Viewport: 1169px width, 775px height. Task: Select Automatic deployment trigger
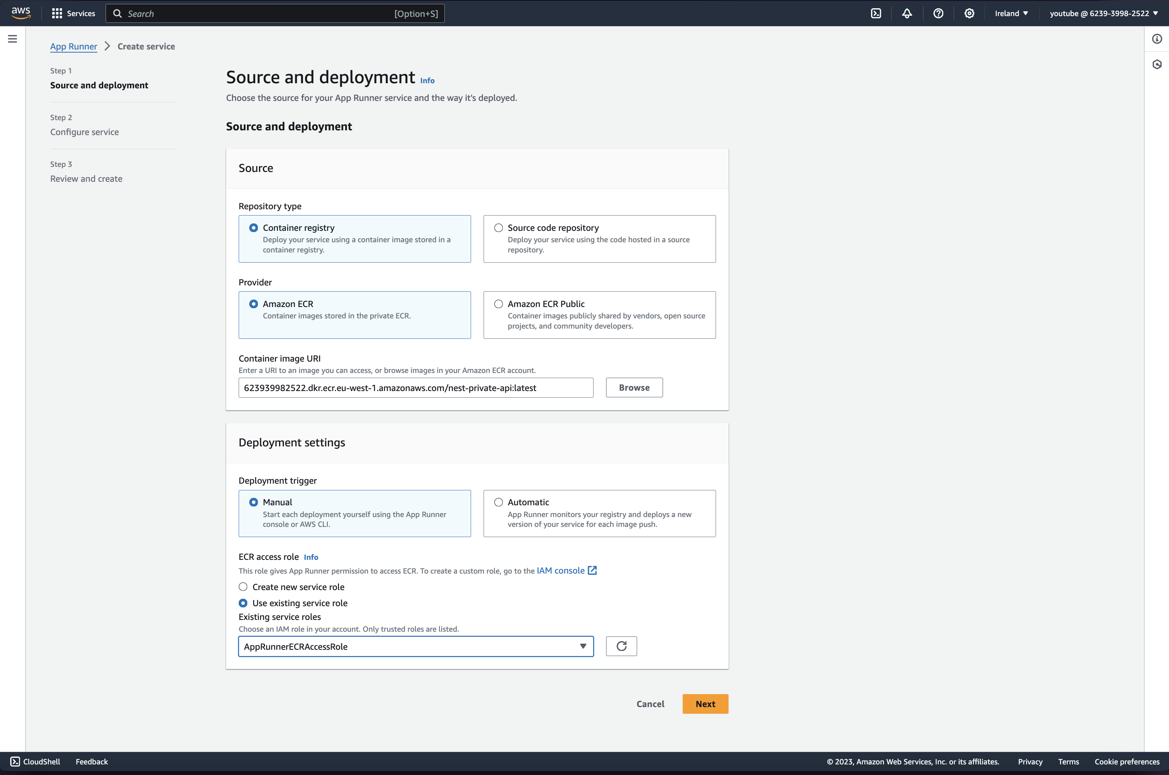point(499,502)
